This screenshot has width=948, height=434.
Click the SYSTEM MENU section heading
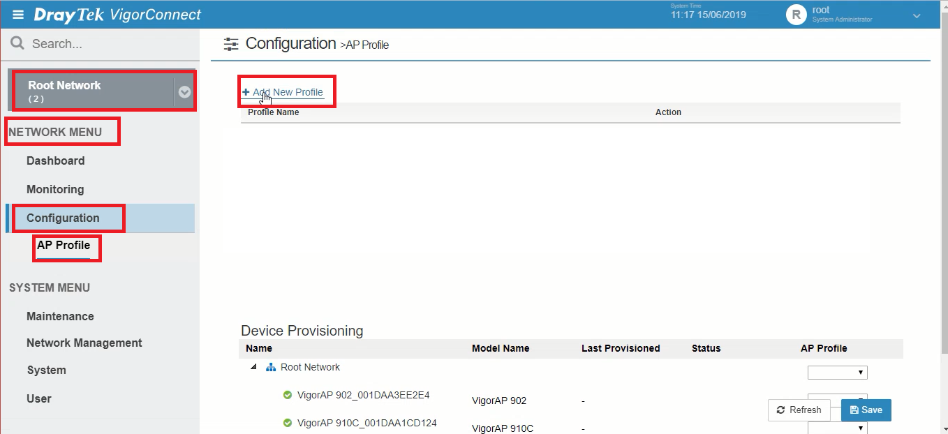coord(49,287)
